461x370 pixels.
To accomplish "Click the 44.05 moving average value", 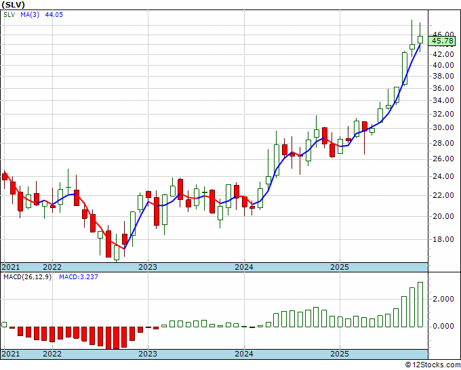I will (x=54, y=15).
